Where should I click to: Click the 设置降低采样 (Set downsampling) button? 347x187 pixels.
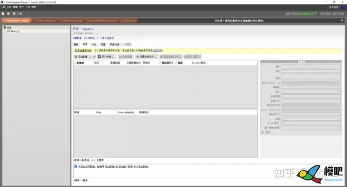tap(147, 57)
